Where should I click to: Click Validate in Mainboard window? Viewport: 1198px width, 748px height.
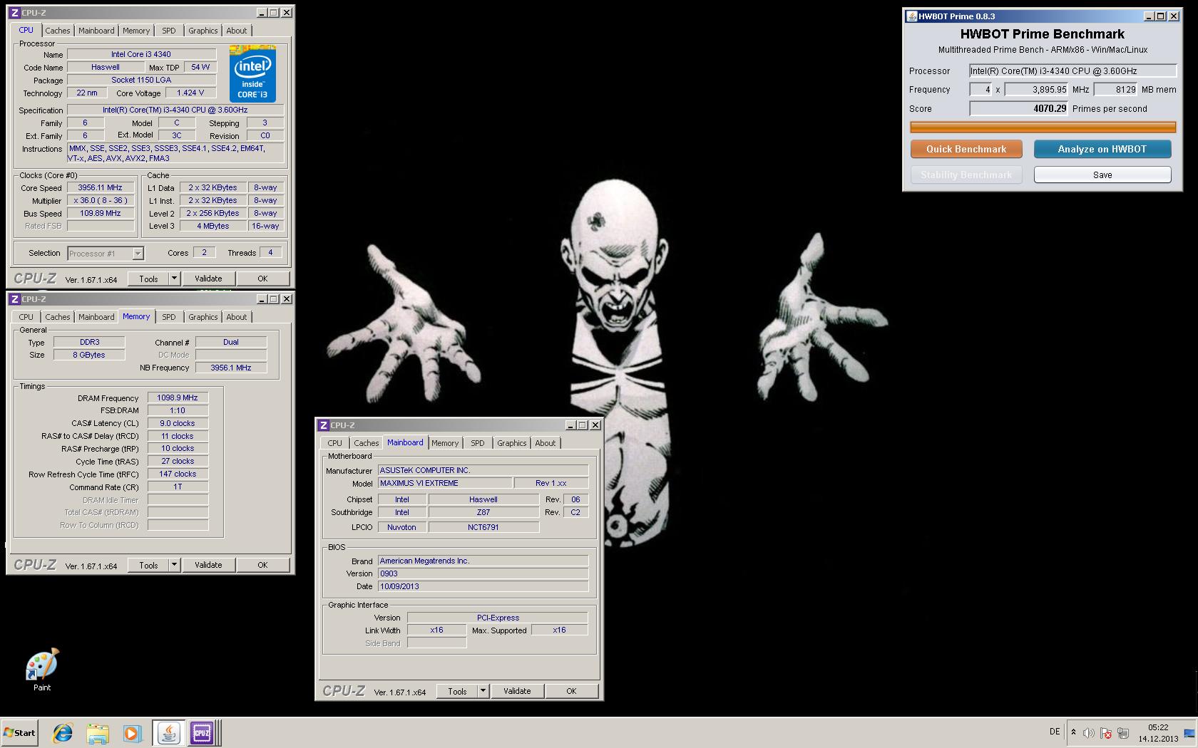coord(517,691)
